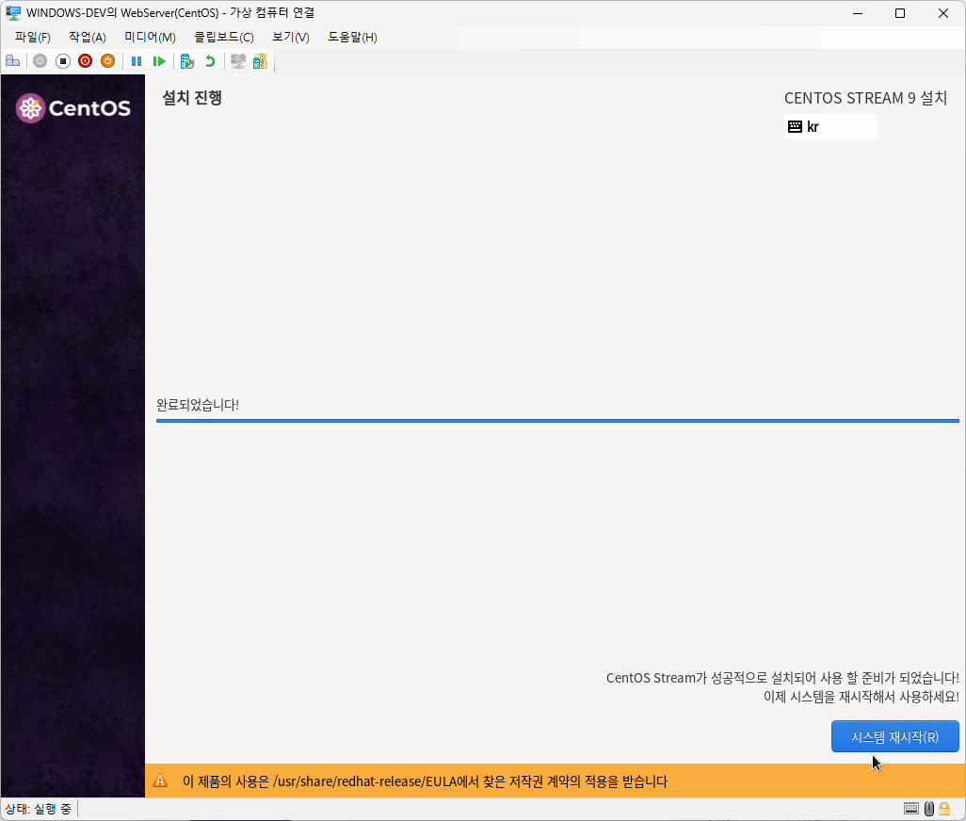Shut down the guest via red power icon
Image resolution: width=966 pixels, height=821 pixels.
[x=85, y=60]
